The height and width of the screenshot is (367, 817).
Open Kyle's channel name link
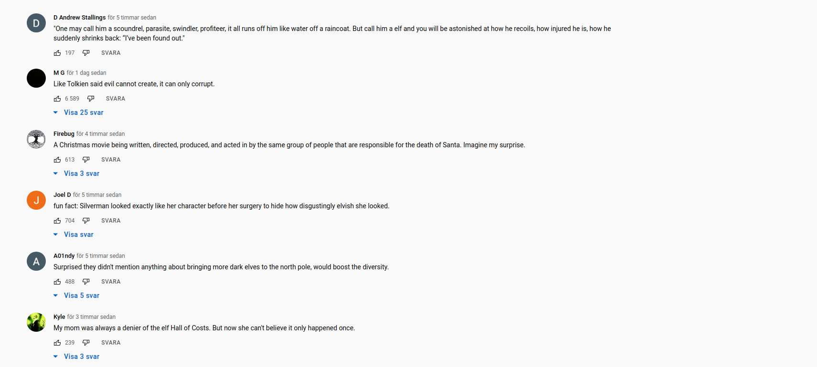59,317
